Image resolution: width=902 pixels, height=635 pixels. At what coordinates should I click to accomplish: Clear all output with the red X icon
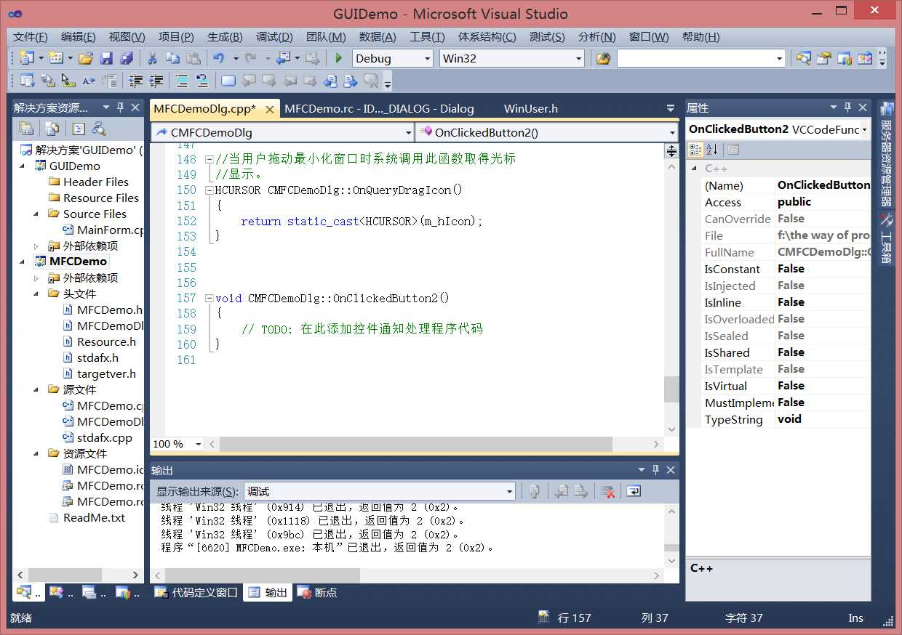pyautogui.click(x=608, y=492)
